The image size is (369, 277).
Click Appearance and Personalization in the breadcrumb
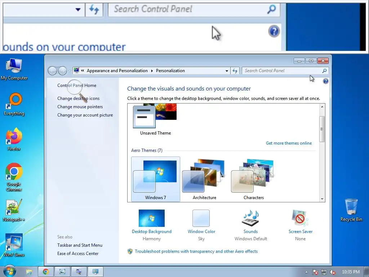click(117, 71)
